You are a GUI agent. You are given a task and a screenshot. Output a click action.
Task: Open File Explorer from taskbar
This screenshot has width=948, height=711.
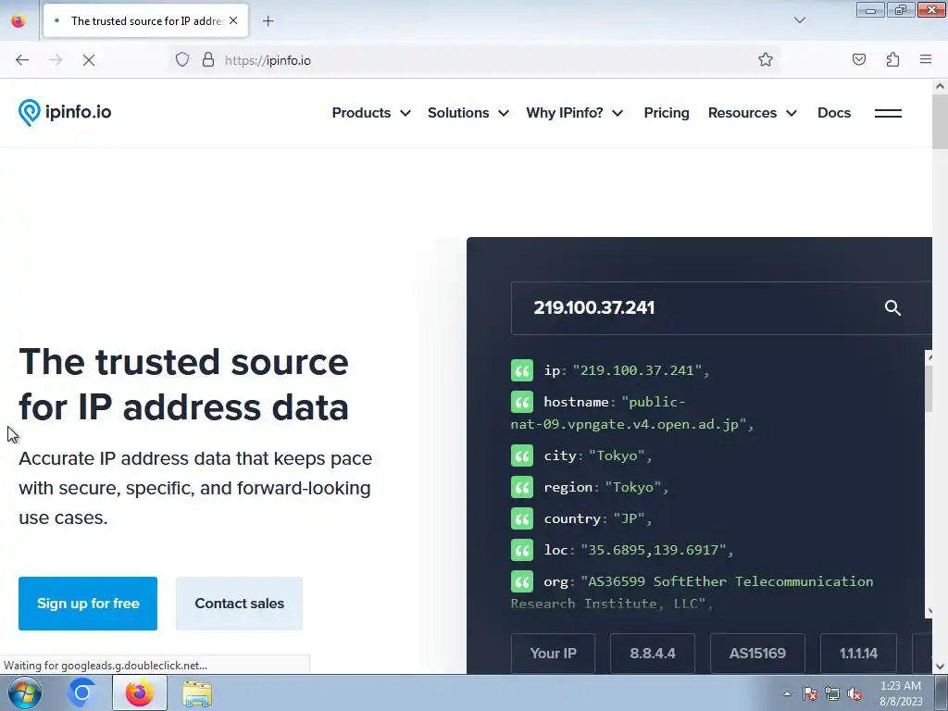click(x=197, y=693)
